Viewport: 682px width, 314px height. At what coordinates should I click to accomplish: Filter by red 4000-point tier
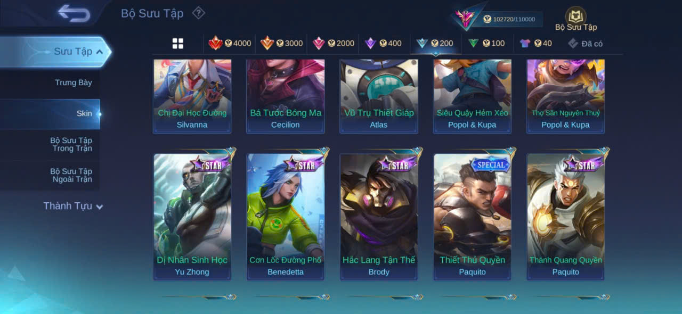[230, 43]
